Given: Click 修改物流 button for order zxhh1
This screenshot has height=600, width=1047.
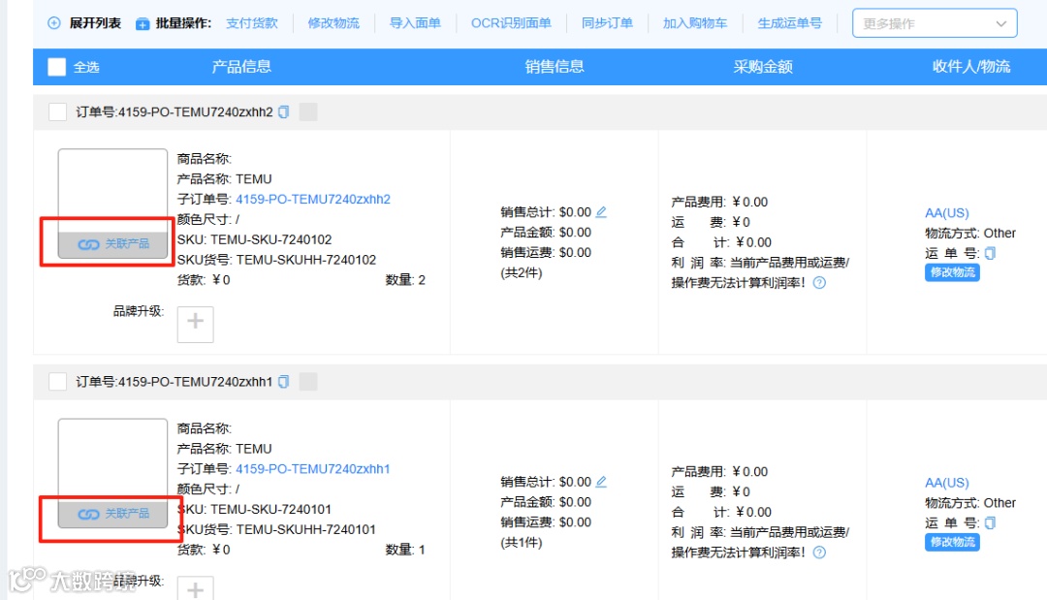Looking at the screenshot, I should (x=952, y=542).
